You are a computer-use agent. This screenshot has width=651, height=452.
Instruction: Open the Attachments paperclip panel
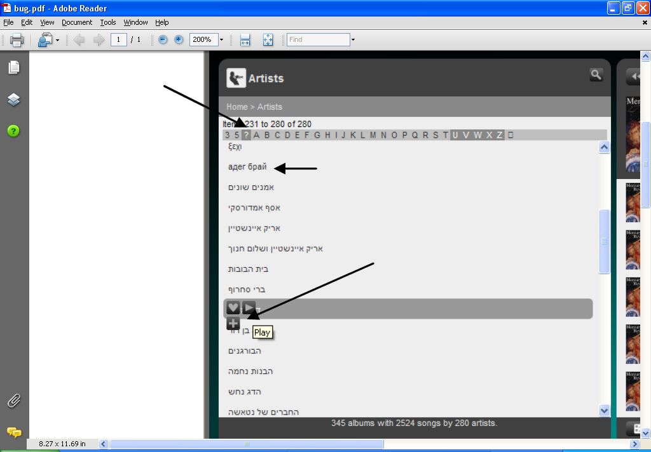13,401
